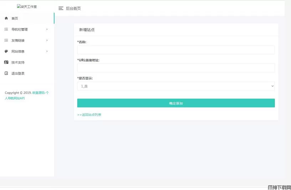This screenshot has width=291, height=190.
Task: Focus the 名称 input field
Action: [x=176, y=50]
